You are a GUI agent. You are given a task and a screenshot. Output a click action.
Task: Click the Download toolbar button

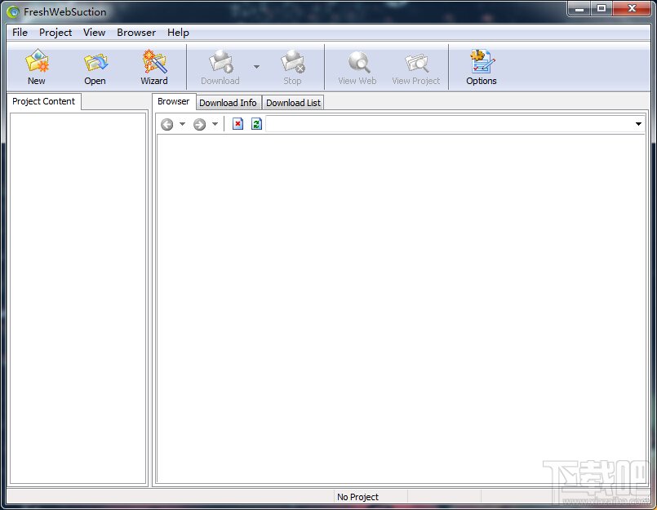pyautogui.click(x=220, y=68)
